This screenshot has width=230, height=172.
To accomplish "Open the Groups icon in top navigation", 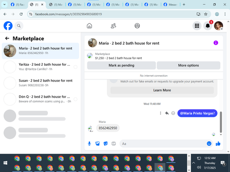I will tap(137, 26).
